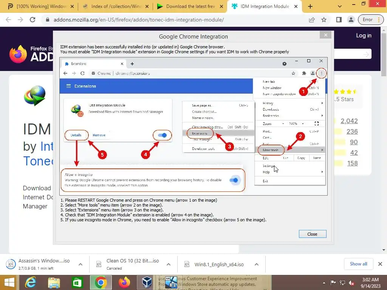Open the 2,042 five-star reviews link
The width and height of the screenshot is (387, 290).
pyautogui.click(x=349, y=121)
